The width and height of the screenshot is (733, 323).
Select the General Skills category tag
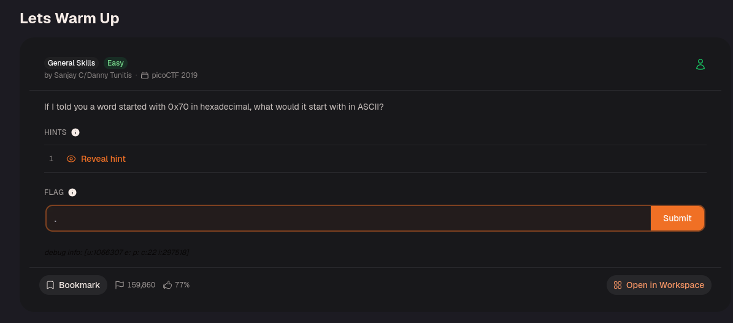pos(72,63)
